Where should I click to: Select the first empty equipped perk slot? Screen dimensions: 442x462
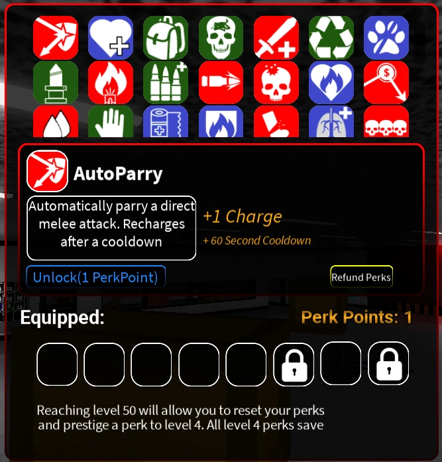(57, 364)
